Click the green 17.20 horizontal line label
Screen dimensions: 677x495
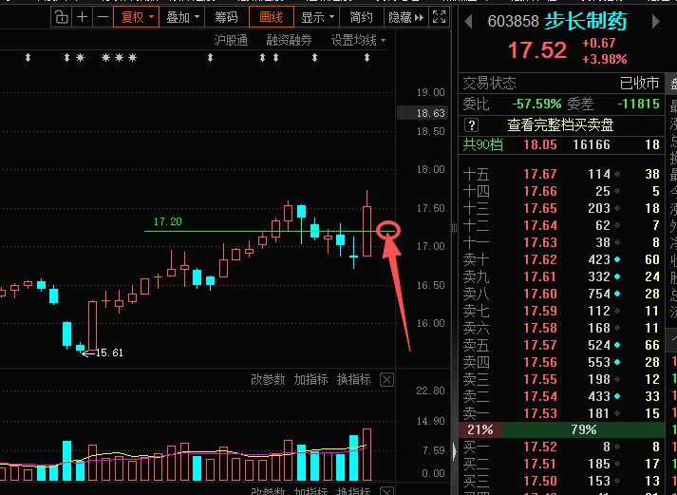tap(167, 221)
